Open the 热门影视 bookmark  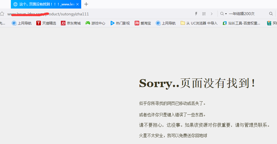click(120, 23)
